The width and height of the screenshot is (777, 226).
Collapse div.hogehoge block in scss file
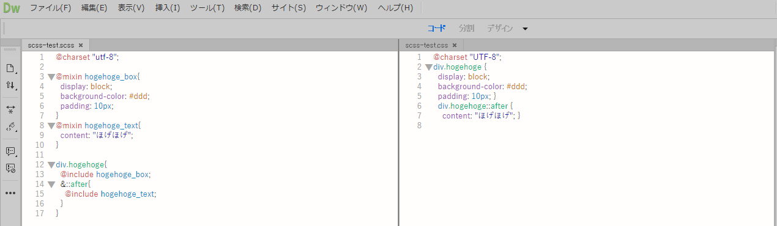51,165
